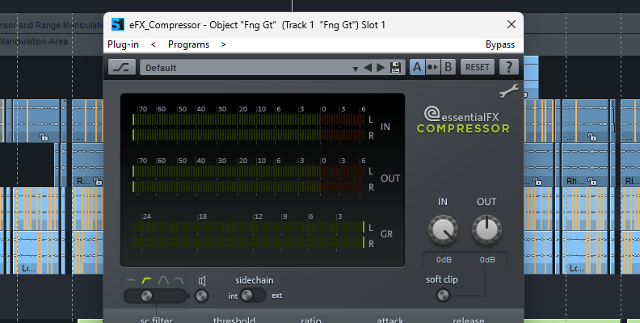Click the compressor curve bypass icon
This screenshot has height=323, width=640.
122,67
